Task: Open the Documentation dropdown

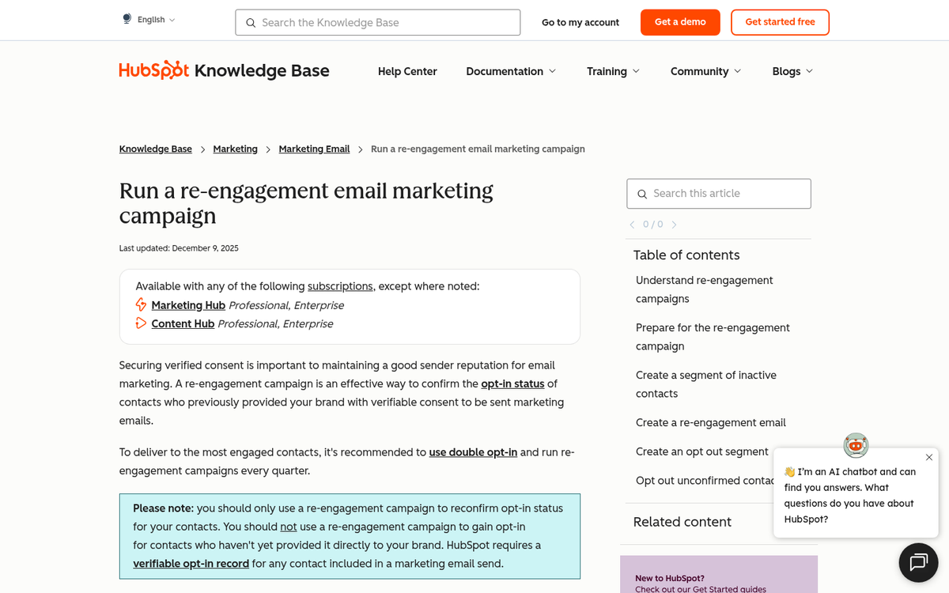Action: tap(510, 71)
